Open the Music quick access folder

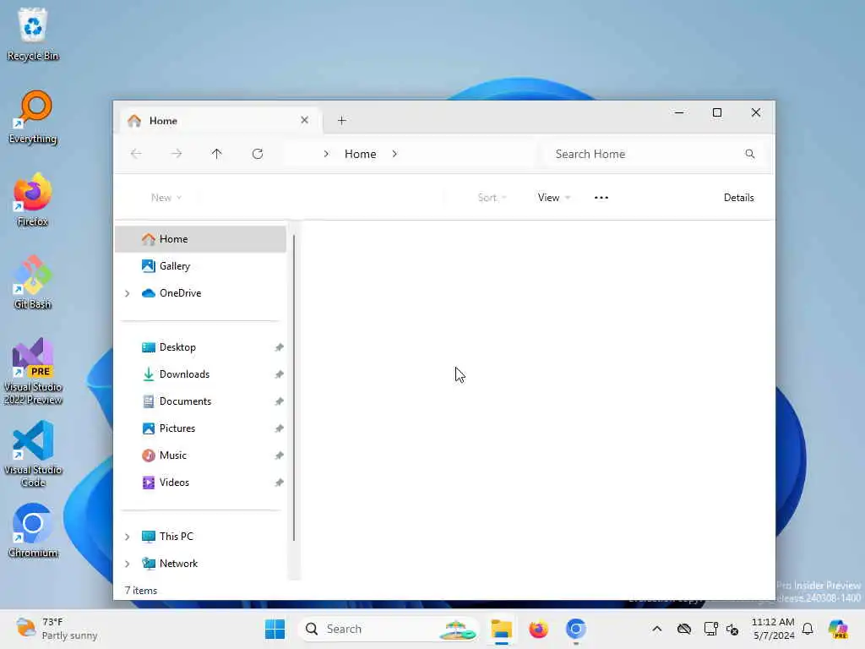201,455
